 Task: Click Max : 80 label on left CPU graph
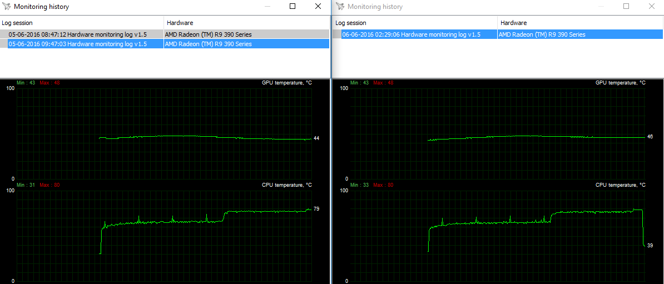coord(49,185)
